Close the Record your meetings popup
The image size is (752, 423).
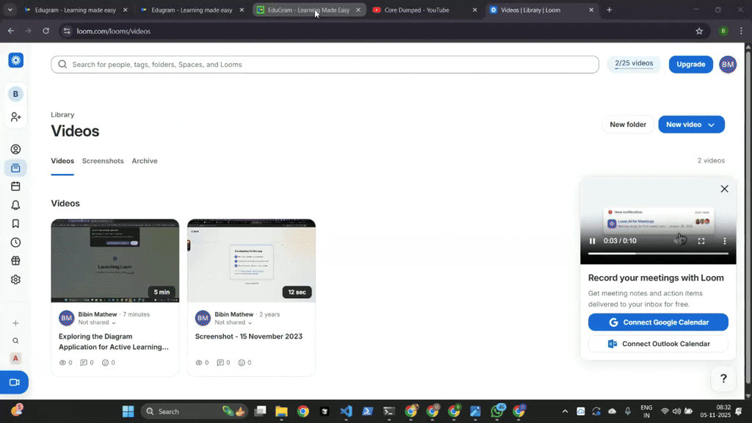(x=724, y=189)
